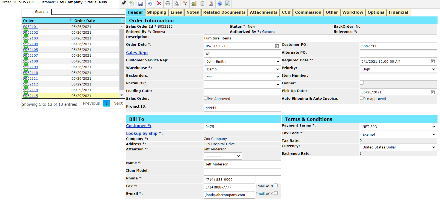The image size is (440, 209).
Task: Open the Customer Service Rep dropdown
Action: coord(242,61)
